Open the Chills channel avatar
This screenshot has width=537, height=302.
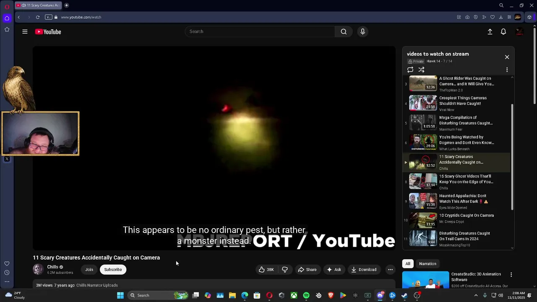[x=38, y=269]
